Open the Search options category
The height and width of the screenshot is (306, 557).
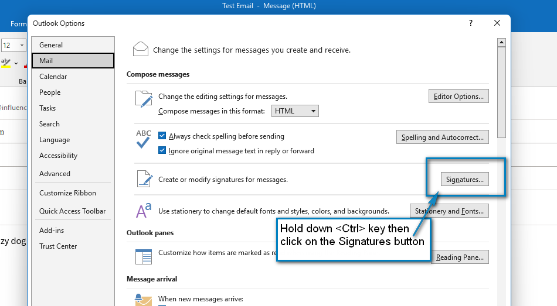tap(73, 124)
